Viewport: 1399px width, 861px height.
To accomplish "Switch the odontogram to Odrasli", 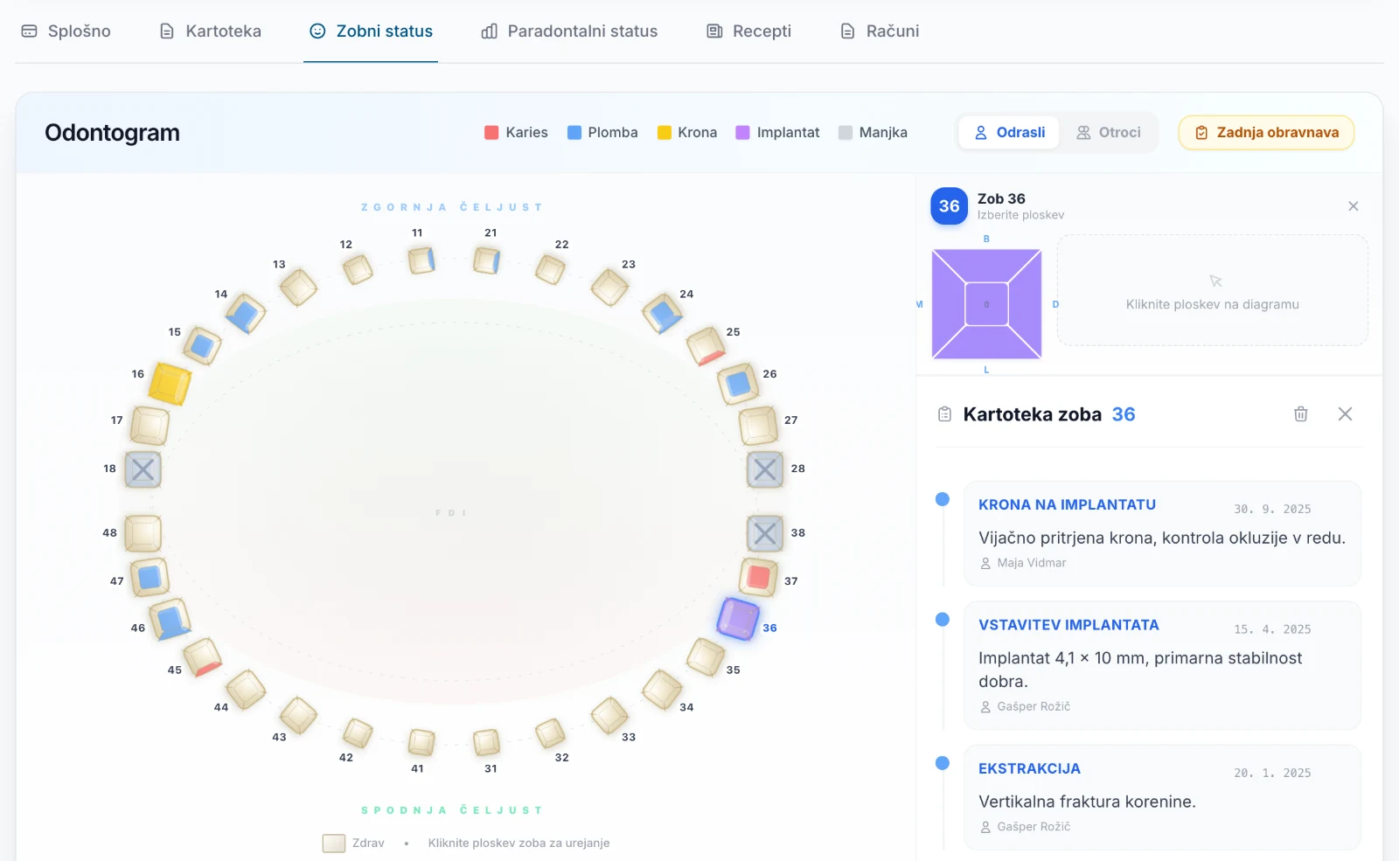I will [x=1009, y=133].
